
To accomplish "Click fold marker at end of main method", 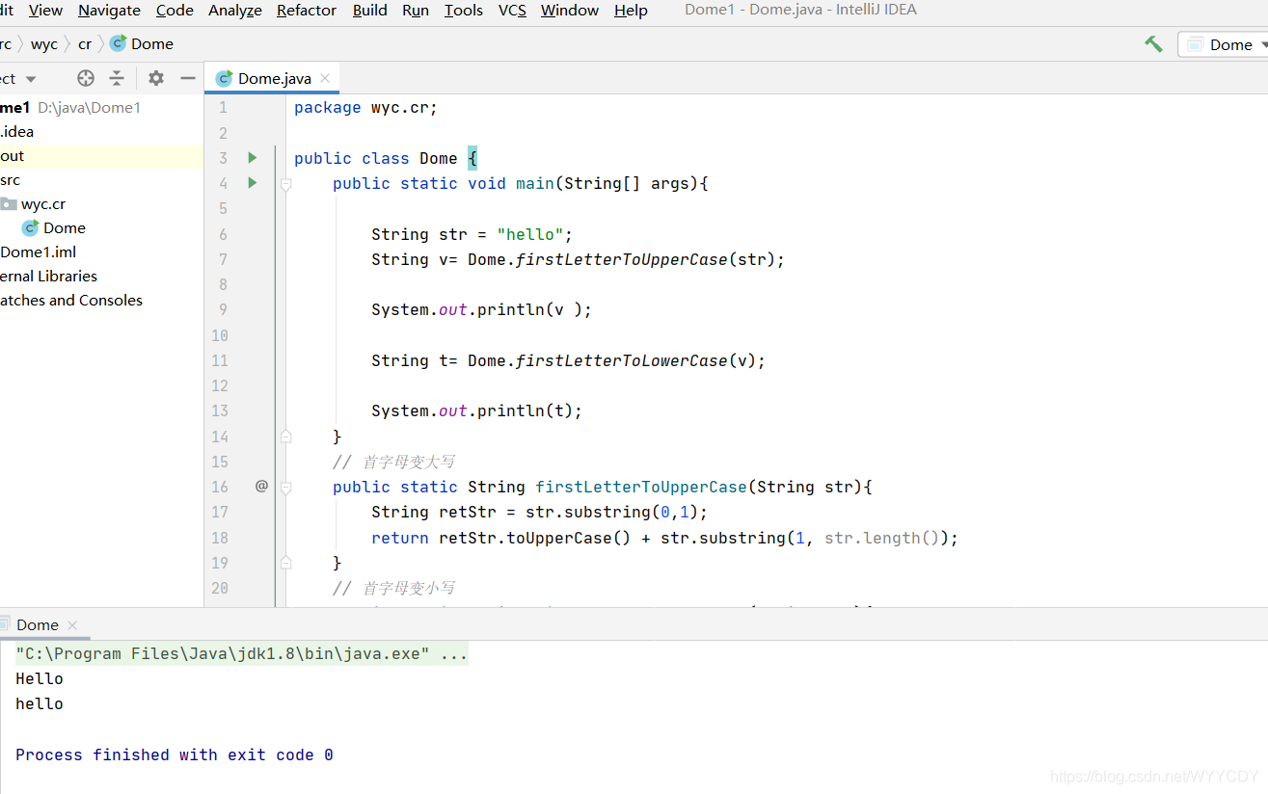I will pyautogui.click(x=285, y=437).
